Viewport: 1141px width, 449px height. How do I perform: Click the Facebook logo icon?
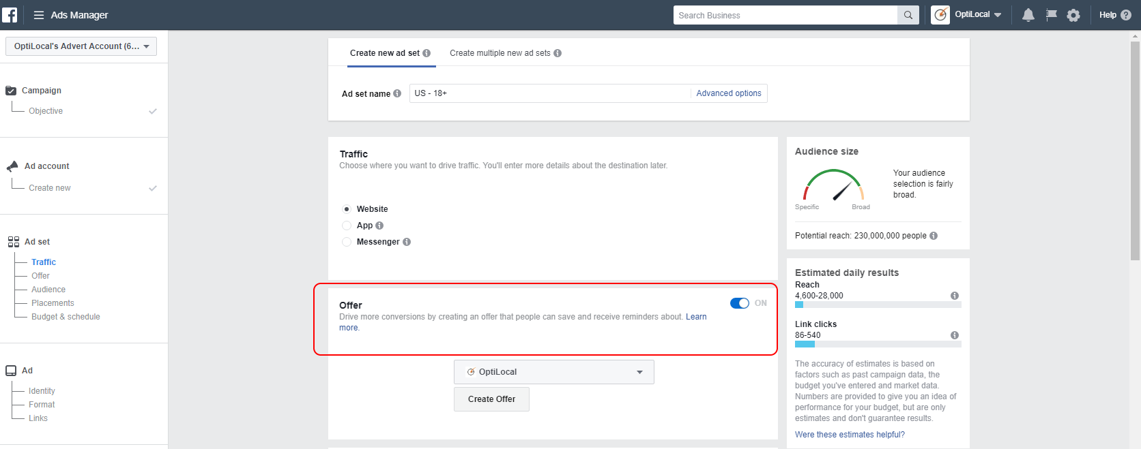pyautogui.click(x=10, y=15)
